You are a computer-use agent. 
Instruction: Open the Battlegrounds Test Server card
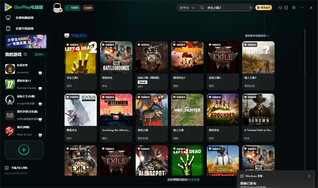[223, 160]
